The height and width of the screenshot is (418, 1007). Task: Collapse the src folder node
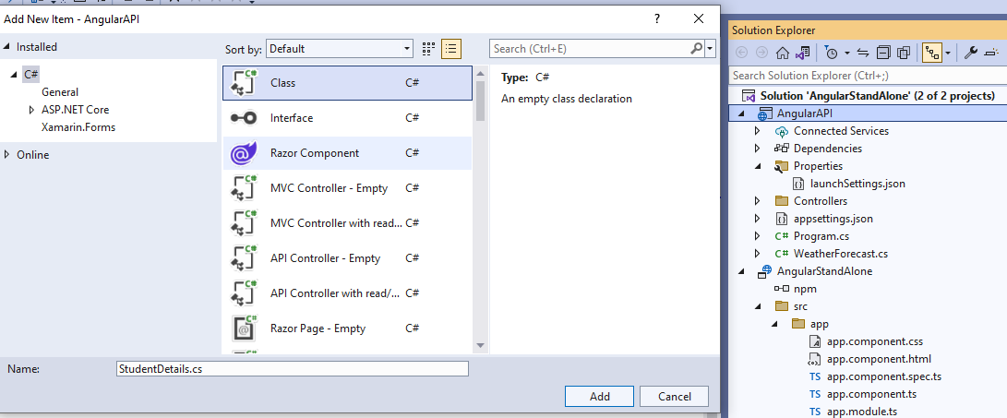(x=757, y=306)
